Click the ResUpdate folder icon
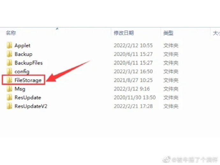Screen dimensions: 220x165 pos(9,97)
